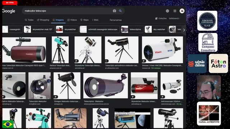
Task: Select the Imagens tab
Action: click(58, 20)
